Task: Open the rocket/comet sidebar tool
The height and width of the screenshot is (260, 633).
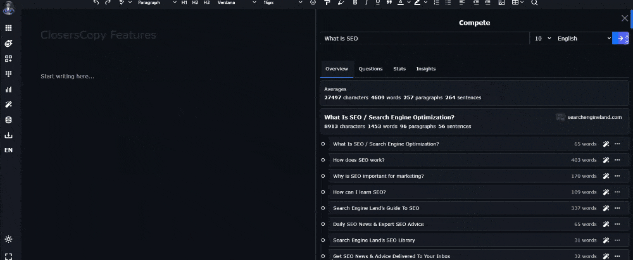Action: coord(8,43)
